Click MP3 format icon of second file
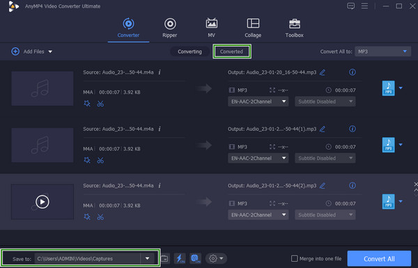 389,145
